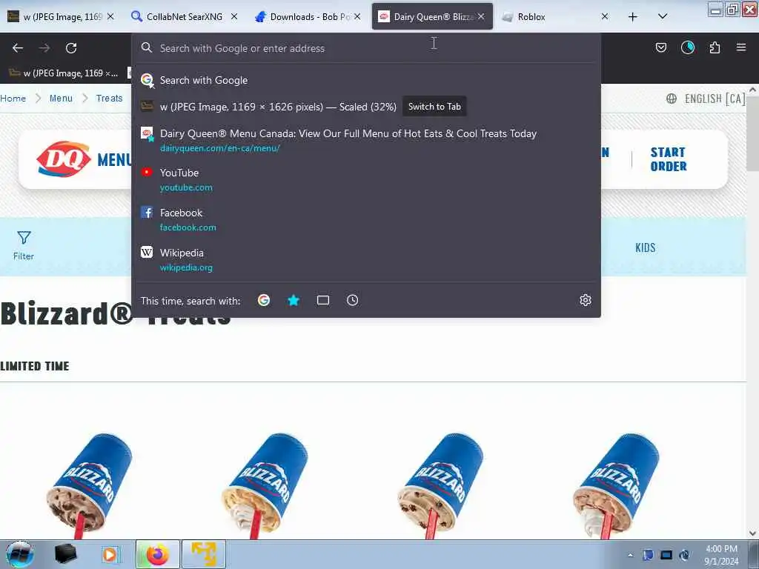Click Firefox icon on the taskbar

tap(158, 554)
